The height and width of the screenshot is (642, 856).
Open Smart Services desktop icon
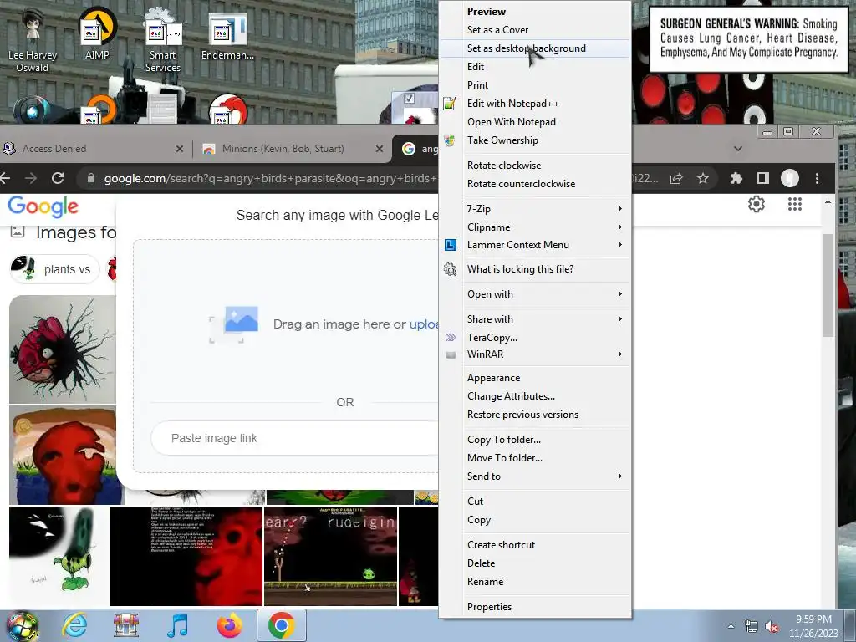(x=163, y=41)
